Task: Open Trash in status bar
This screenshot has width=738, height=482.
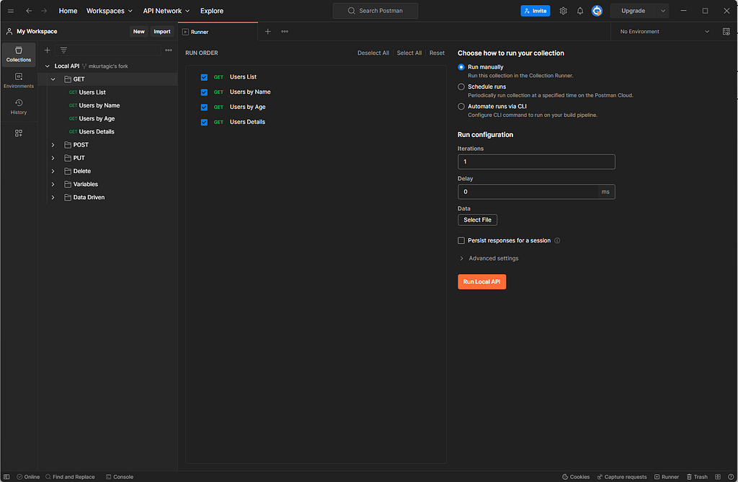Action: pos(697,477)
